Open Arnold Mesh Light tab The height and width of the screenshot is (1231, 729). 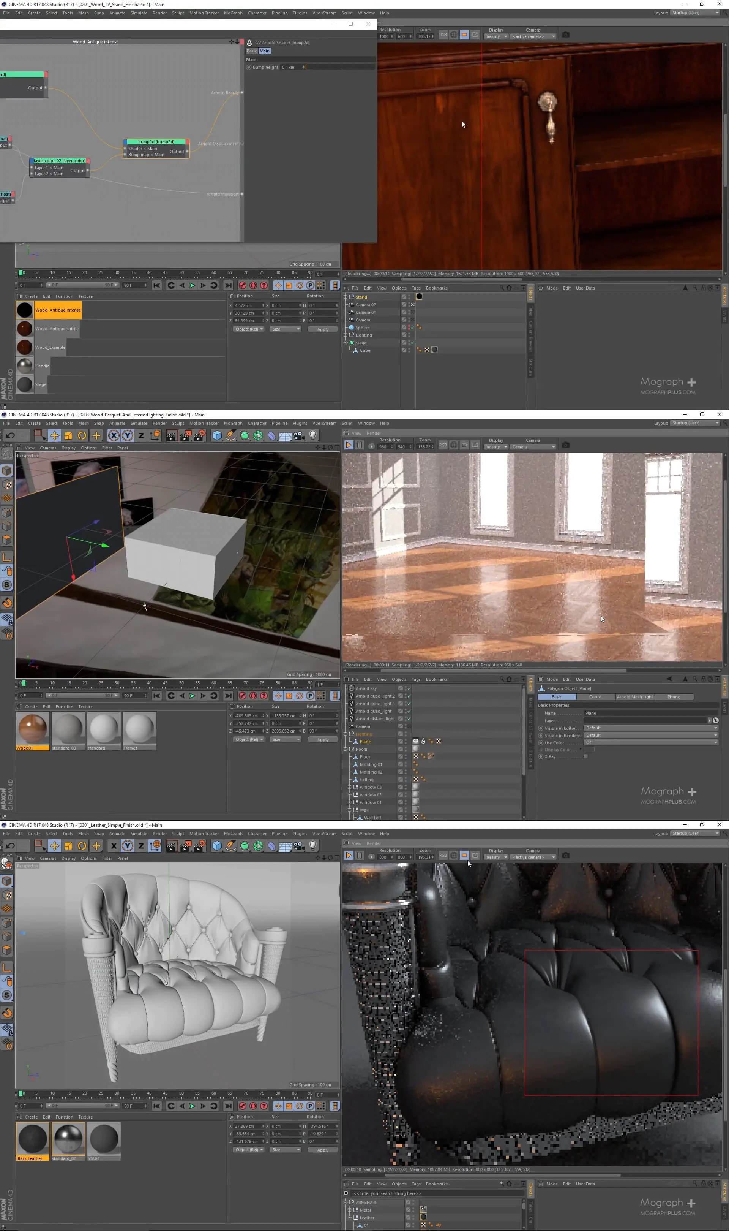point(635,697)
